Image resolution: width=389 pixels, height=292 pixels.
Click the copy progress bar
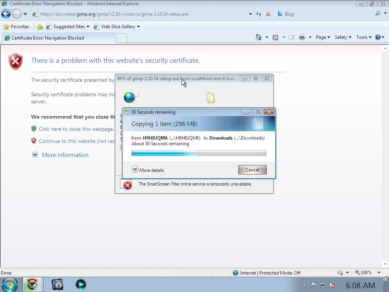click(199, 153)
